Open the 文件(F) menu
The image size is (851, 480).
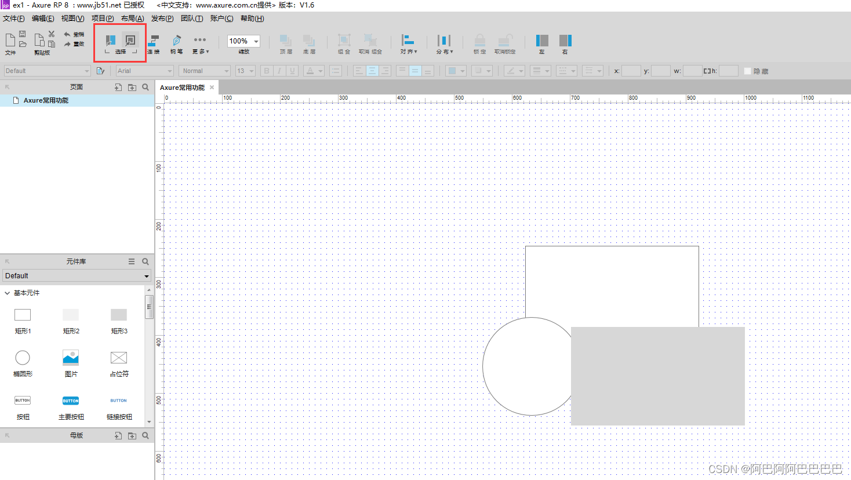point(13,19)
